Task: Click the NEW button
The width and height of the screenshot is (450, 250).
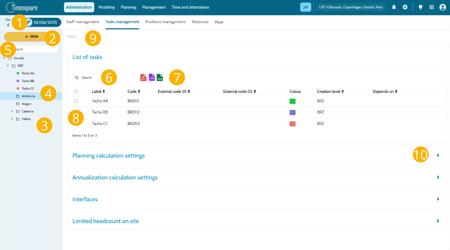Action: pos(32,37)
